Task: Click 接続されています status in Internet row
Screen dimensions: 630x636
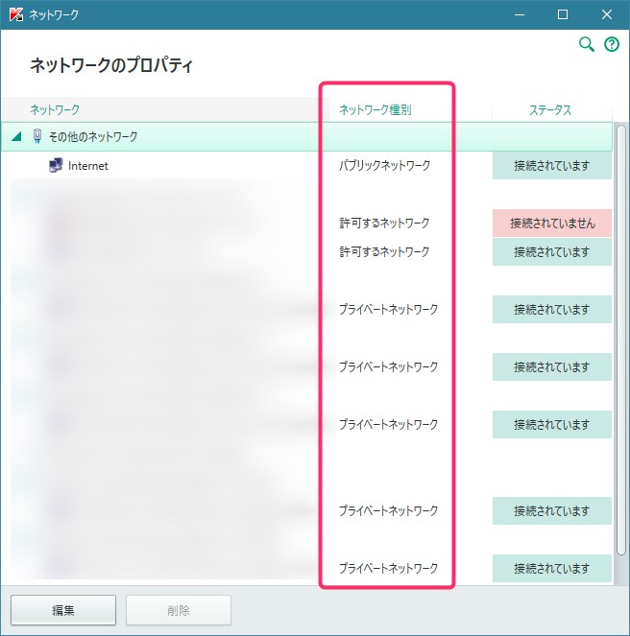Action: pos(552,166)
